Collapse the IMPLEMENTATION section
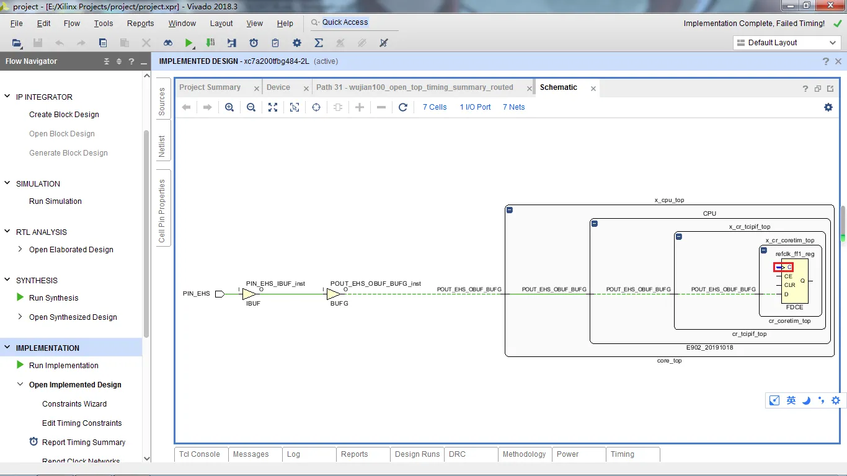 (x=8, y=348)
